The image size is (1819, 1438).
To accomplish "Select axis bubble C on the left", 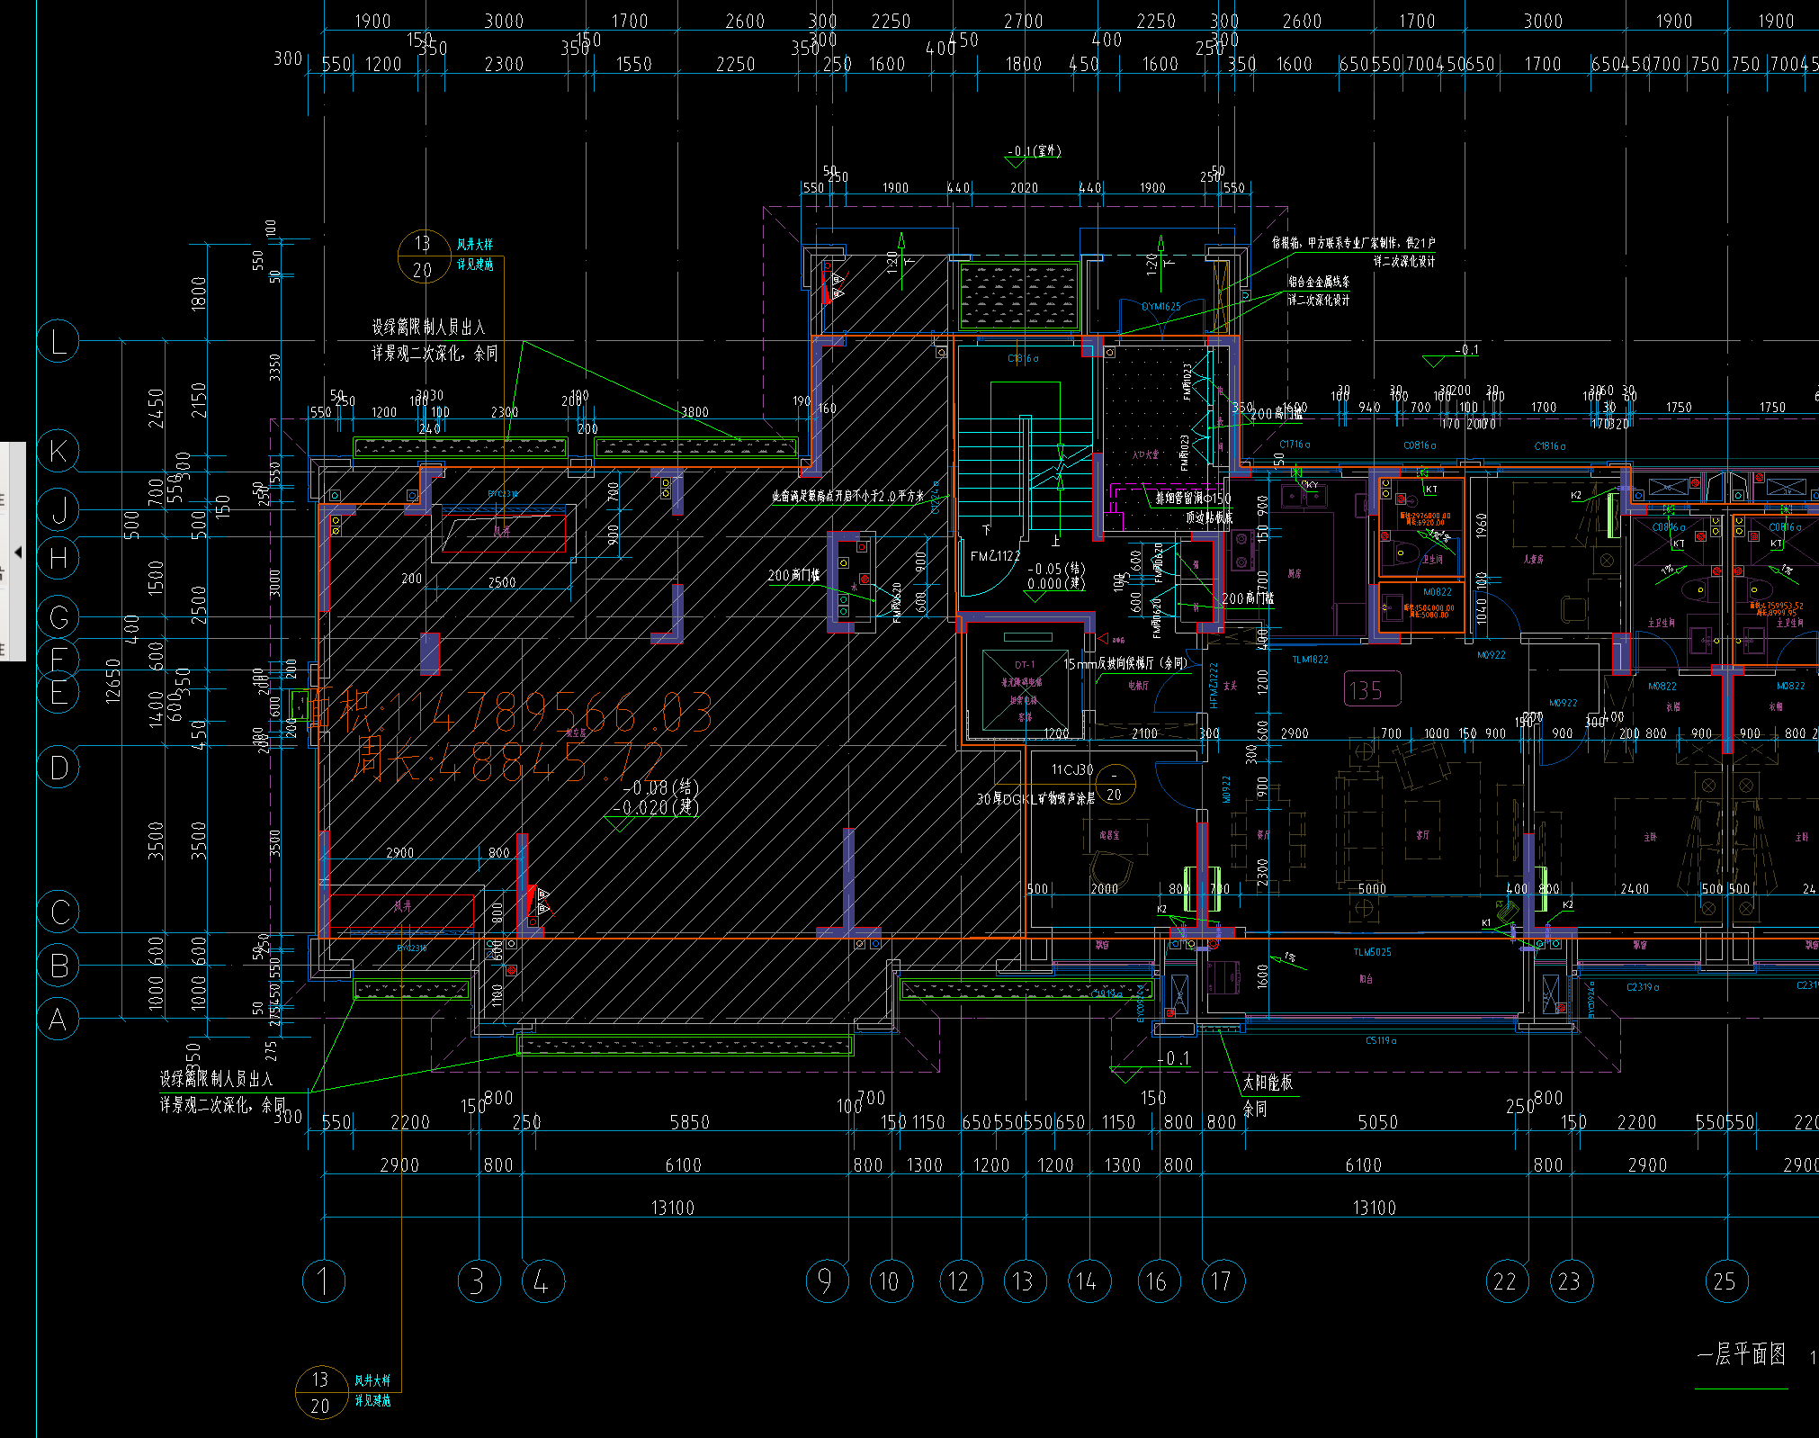I will coord(58,912).
